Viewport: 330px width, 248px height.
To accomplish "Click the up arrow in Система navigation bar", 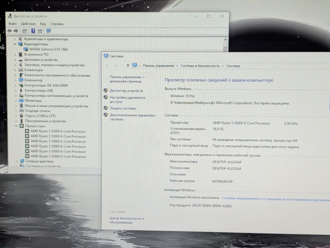I will pyautogui.click(x=128, y=66).
